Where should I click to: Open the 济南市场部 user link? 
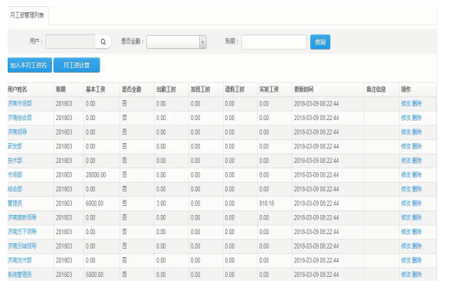pos(20,103)
